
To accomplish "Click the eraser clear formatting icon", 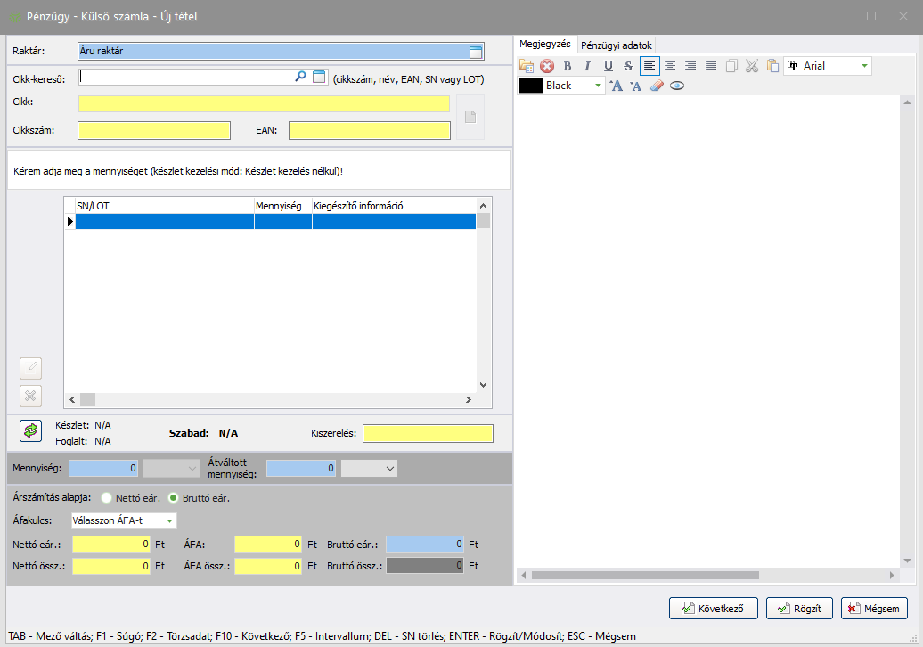I will [x=657, y=86].
